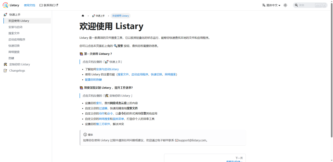Click the 索引 link
This screenshot has height=162, width=333.
(x=99, y=103)
